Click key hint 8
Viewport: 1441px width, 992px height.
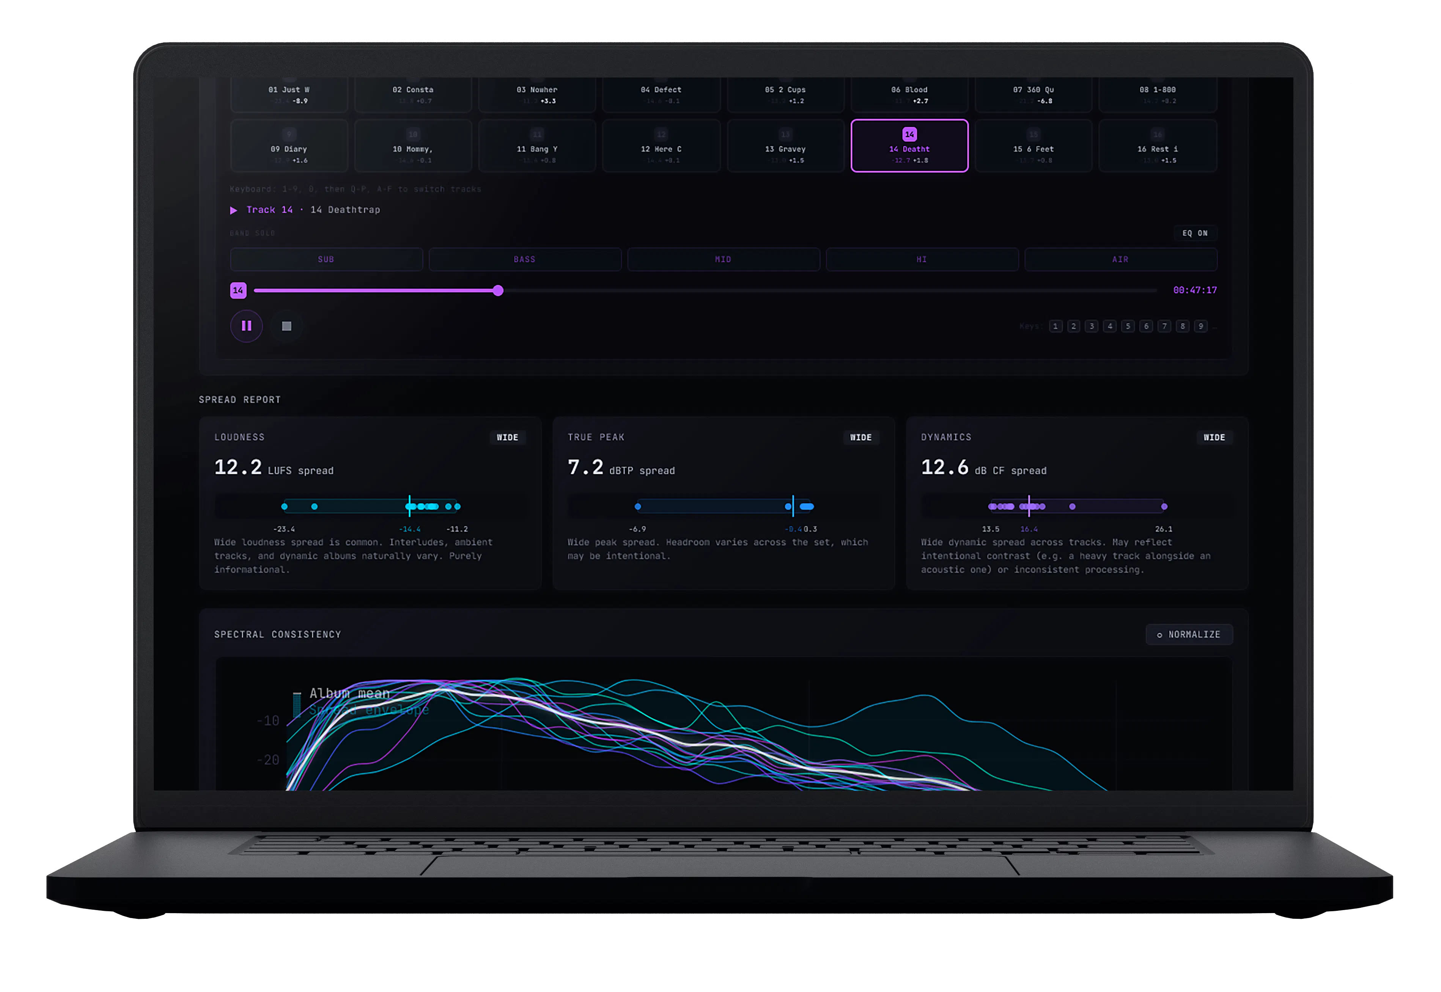pos(1182,326)
